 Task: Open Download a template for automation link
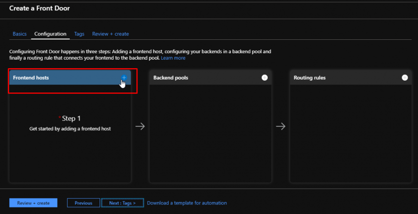point(187,203)
